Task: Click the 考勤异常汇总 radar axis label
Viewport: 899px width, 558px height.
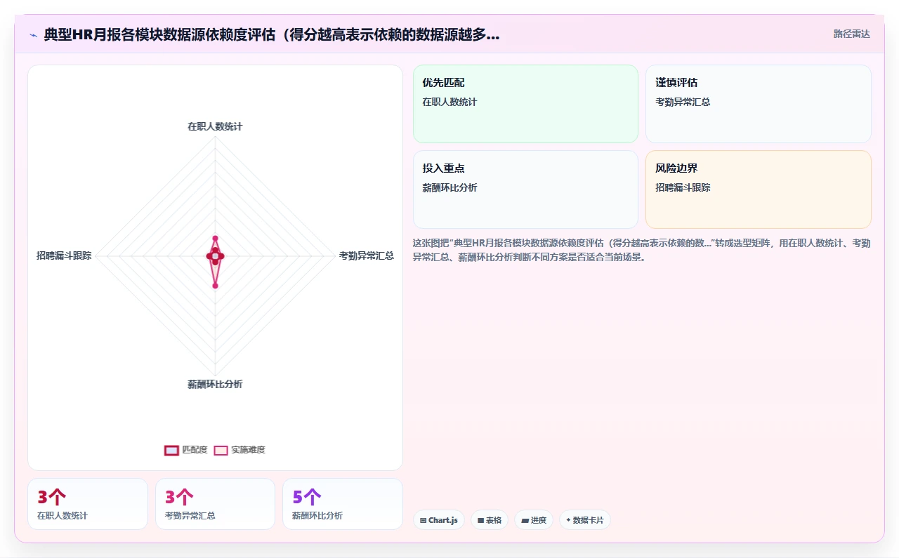Action: 367,255
